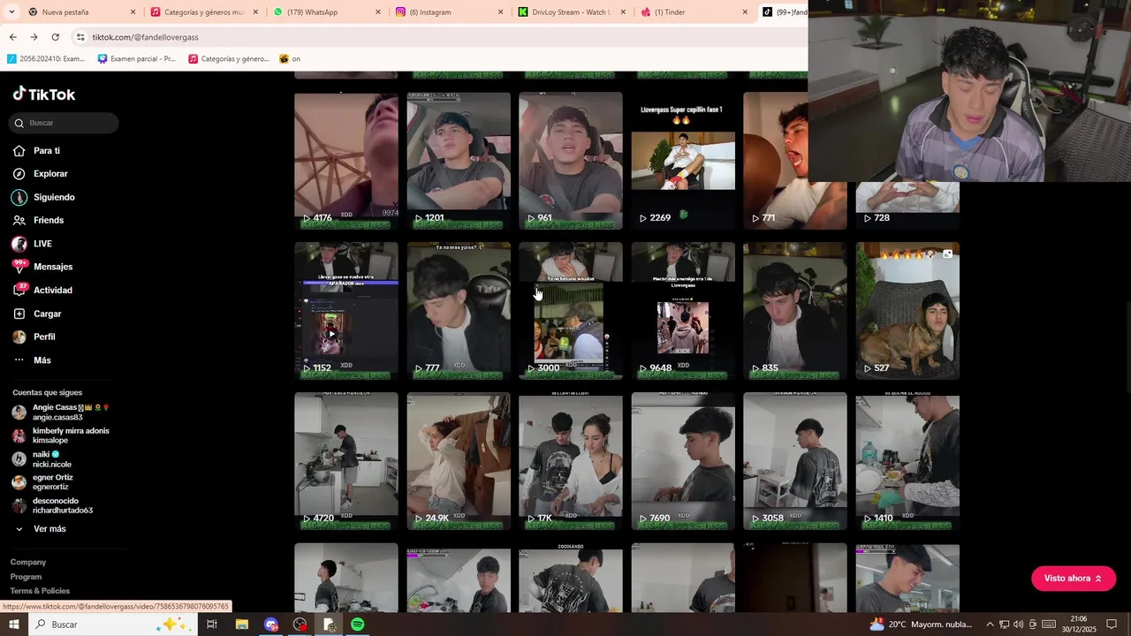This screenshot has width=1131, height=636.
Task: Open the video with 1152 views
Action: (x=346, y=311)
